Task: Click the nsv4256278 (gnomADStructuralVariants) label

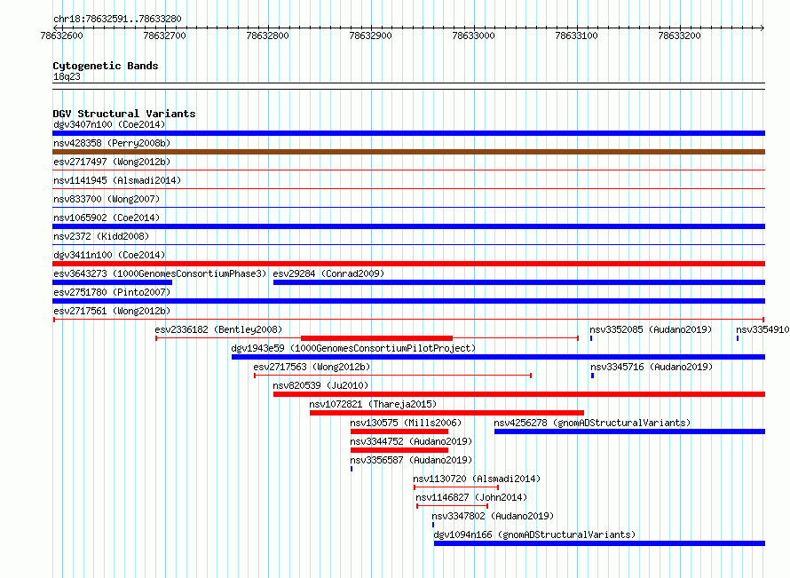Action: 592,423
